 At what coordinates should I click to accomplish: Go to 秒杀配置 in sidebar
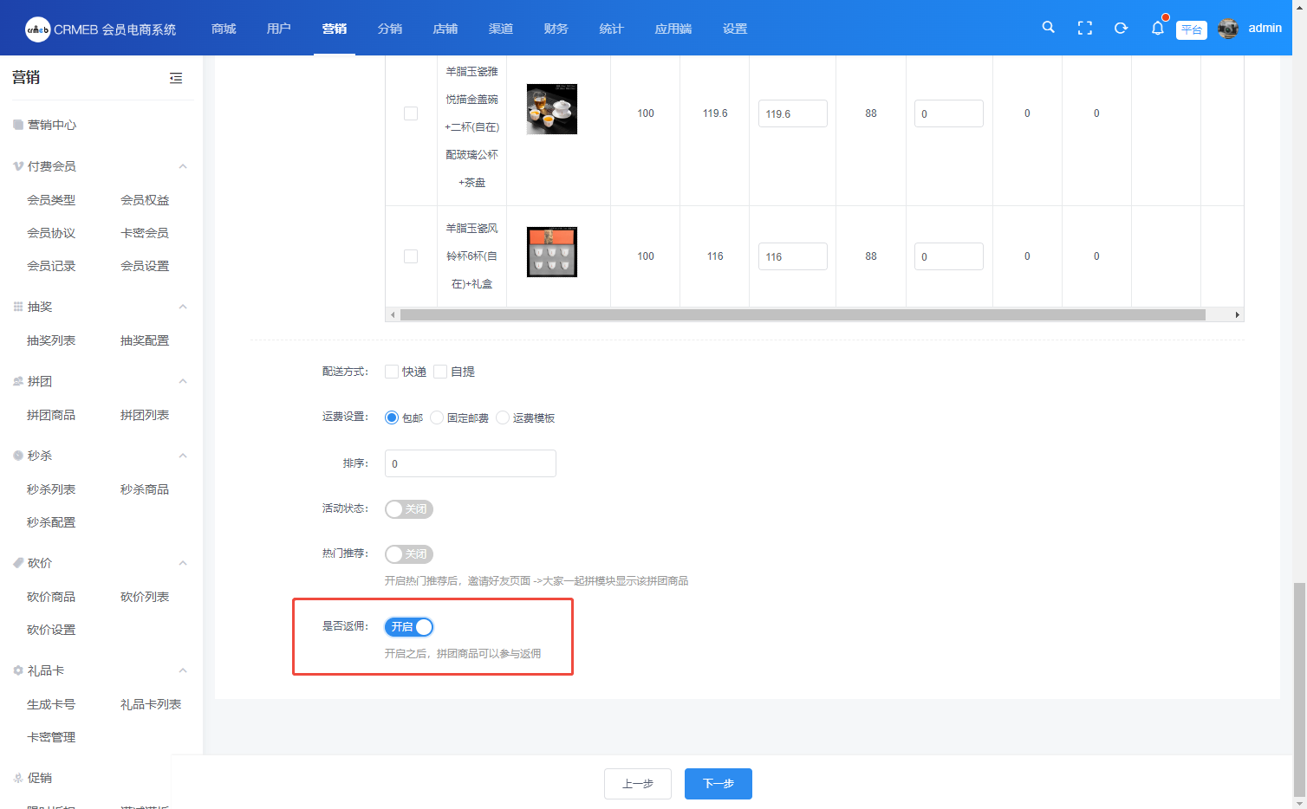click(51, 522)
